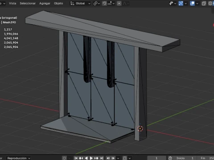Image resolution: width=214 pixels, height=160 pixels.
Task: Open the gizmo options arrow
Action: [185, 3]
